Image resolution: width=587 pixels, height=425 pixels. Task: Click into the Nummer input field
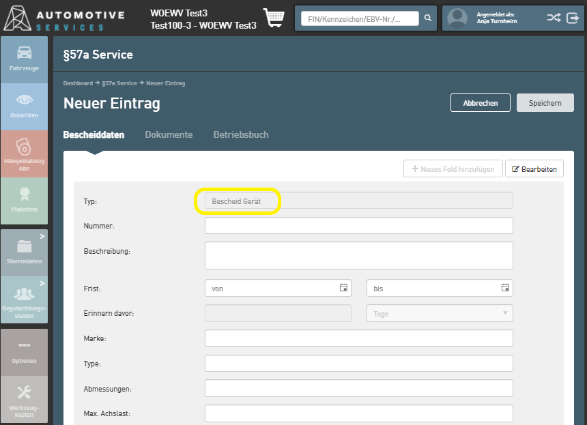(x=358, y=226)
